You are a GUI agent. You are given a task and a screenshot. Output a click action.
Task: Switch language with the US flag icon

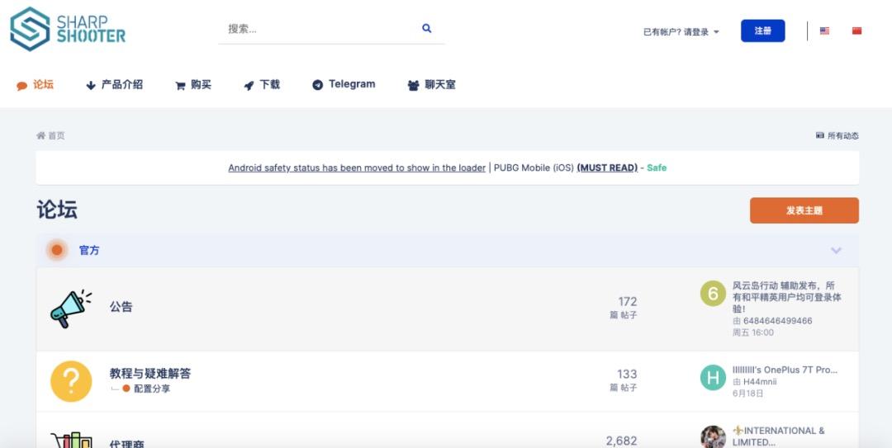pyautogui.click(x=824, y=31)
